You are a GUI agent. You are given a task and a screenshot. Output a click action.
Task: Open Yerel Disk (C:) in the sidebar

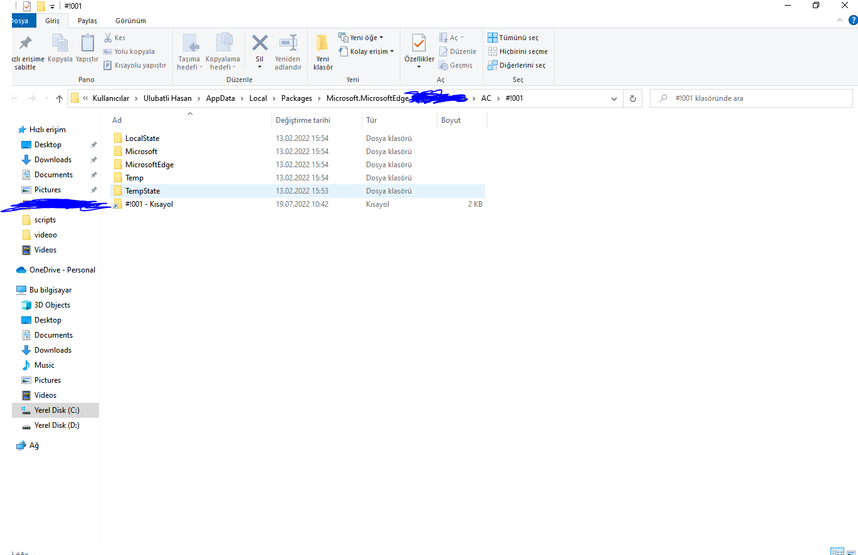click(x=56, y=410)
